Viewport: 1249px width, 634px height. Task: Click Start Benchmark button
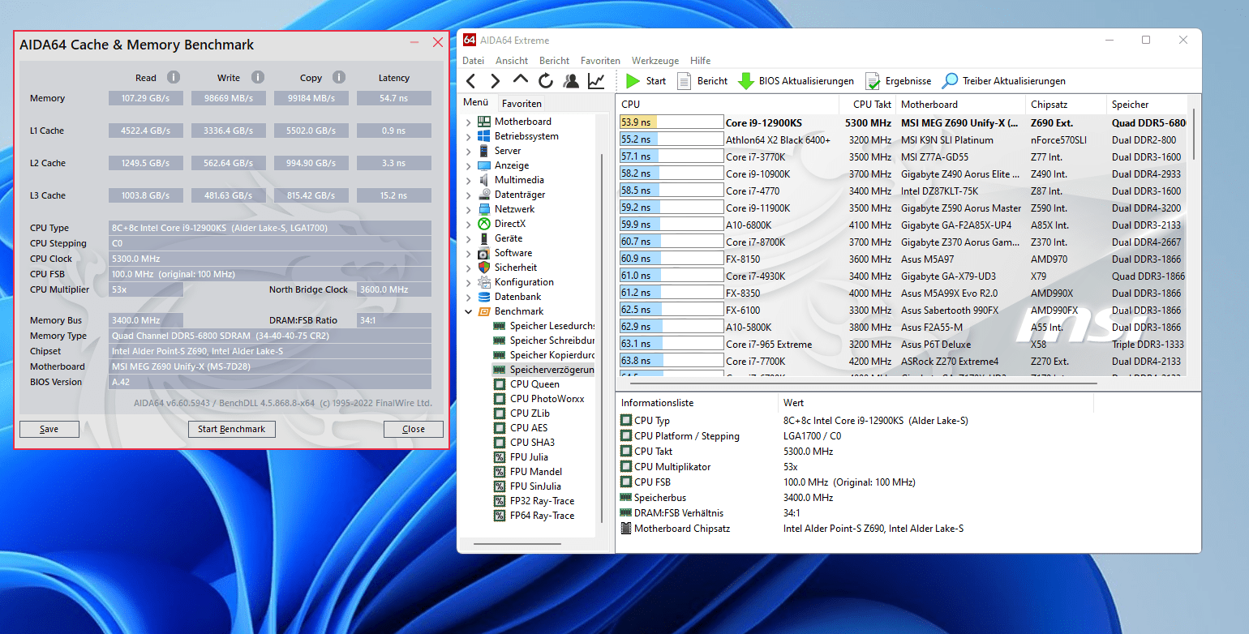231,429
